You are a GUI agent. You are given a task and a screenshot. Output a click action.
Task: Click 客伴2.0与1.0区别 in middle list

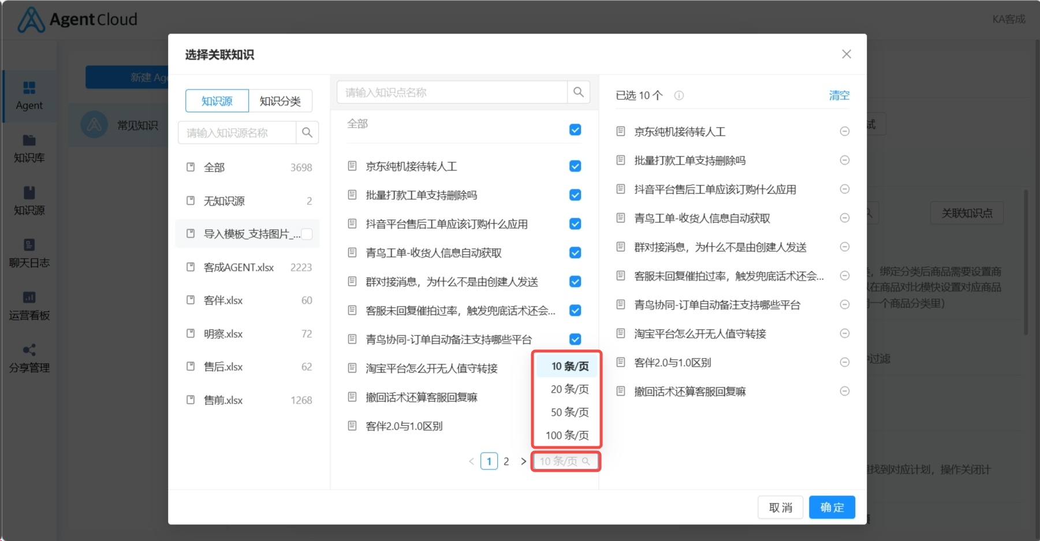404,426
